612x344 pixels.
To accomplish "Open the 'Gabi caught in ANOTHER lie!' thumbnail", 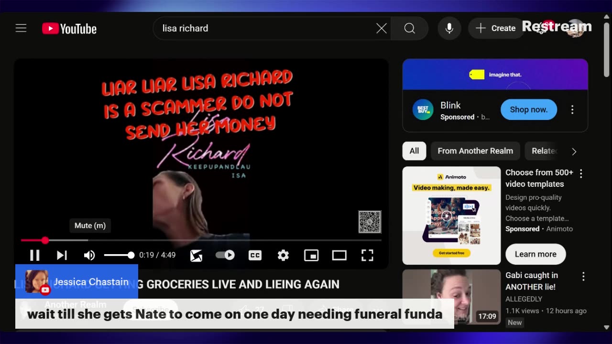I will tap(451, 297).
